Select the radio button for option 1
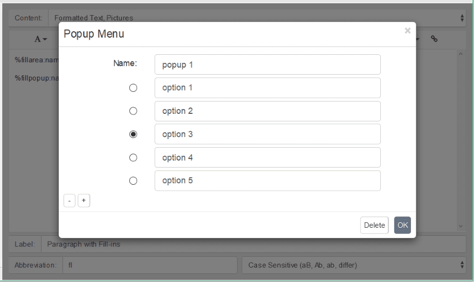This screenshot has width=474, height=282. [134, 88]
